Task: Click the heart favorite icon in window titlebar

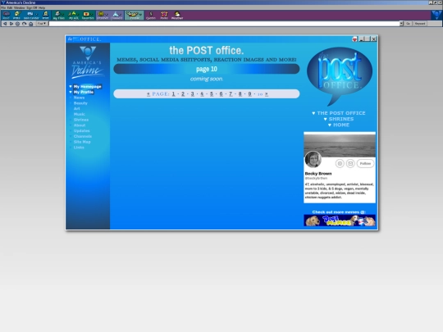Action: point(354,39)
